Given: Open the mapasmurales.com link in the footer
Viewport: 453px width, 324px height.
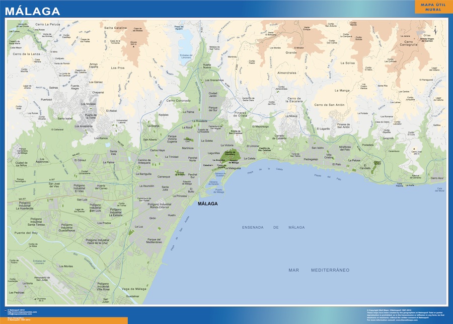Looking at the screenshot, I should pos(22,312).
